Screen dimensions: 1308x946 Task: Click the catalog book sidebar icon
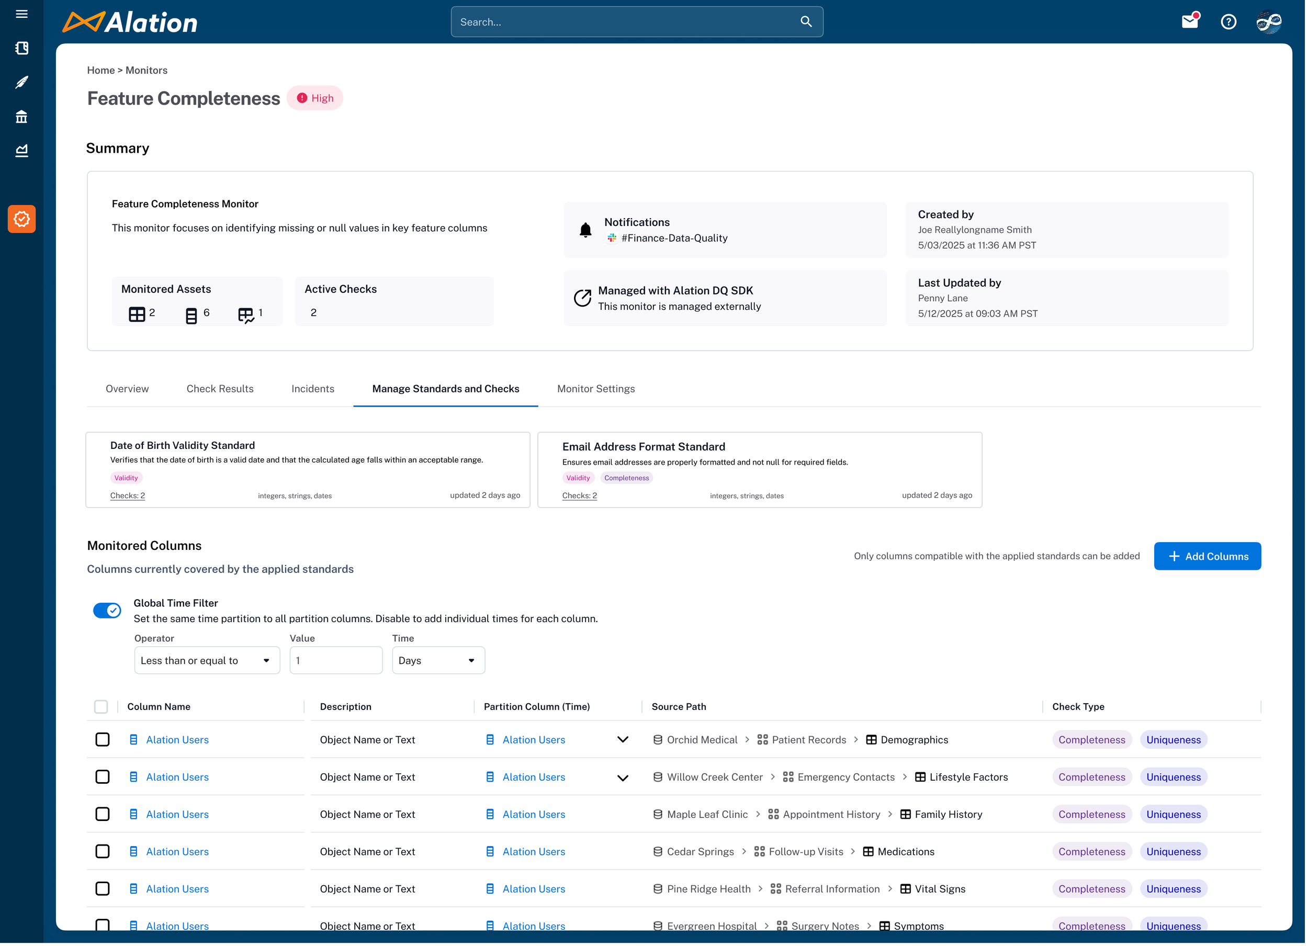21,48
